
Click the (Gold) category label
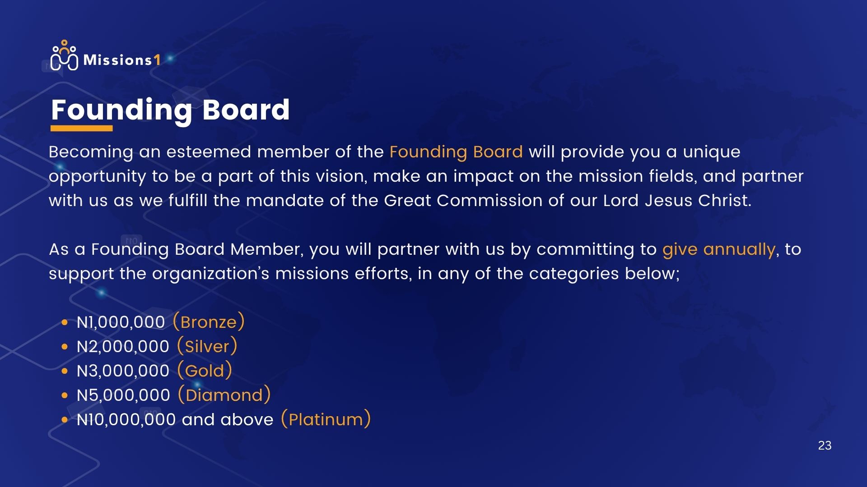point(205,371)
